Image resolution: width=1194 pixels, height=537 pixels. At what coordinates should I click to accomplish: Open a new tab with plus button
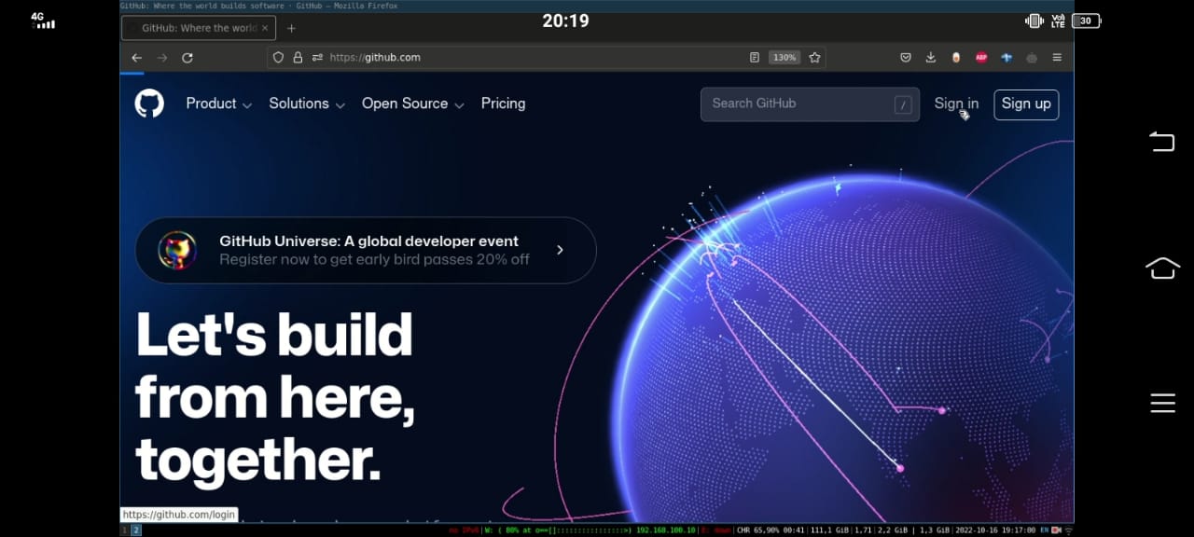[x=291, y=28]
